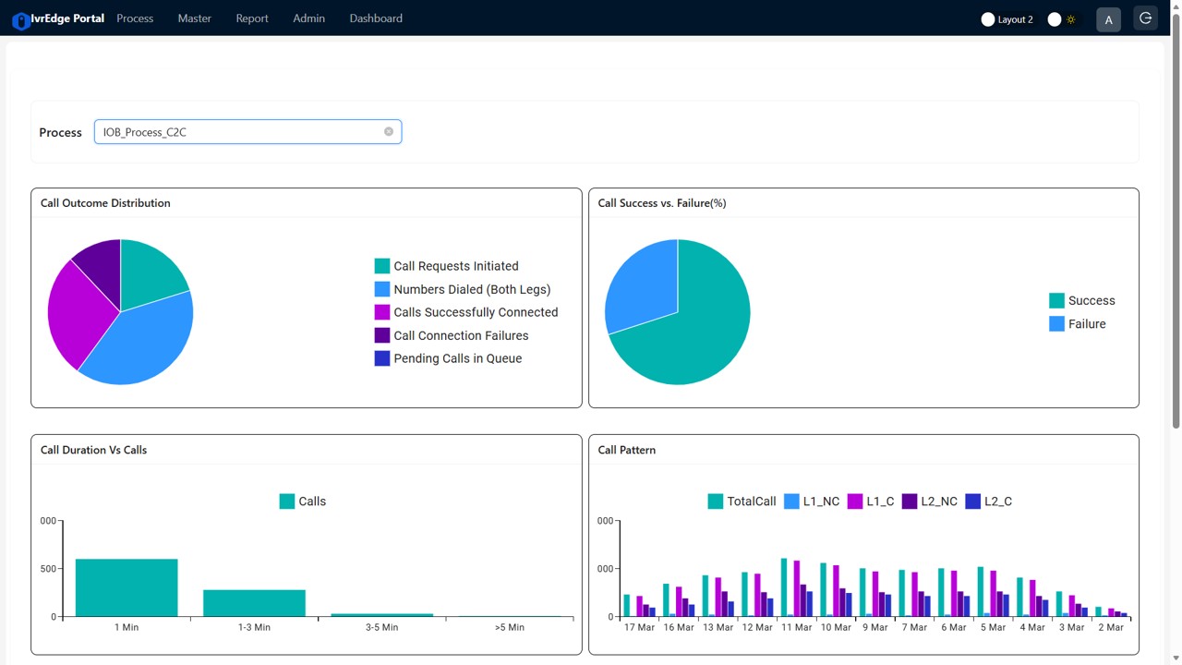Hide Pending Calls in Queue series via legend
Viewport: 1182px width, 665px height.
pyautogui.click(x=381, y=357)
